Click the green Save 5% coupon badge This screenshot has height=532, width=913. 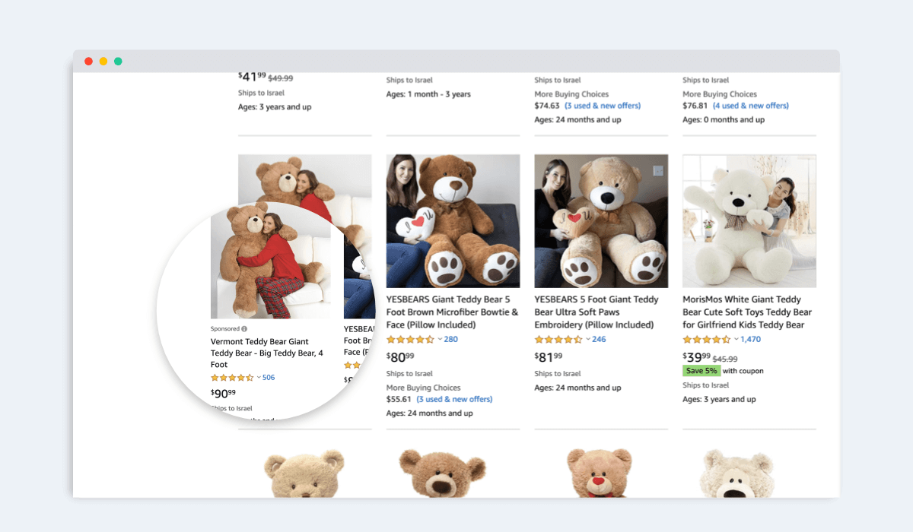coord(701,370)
